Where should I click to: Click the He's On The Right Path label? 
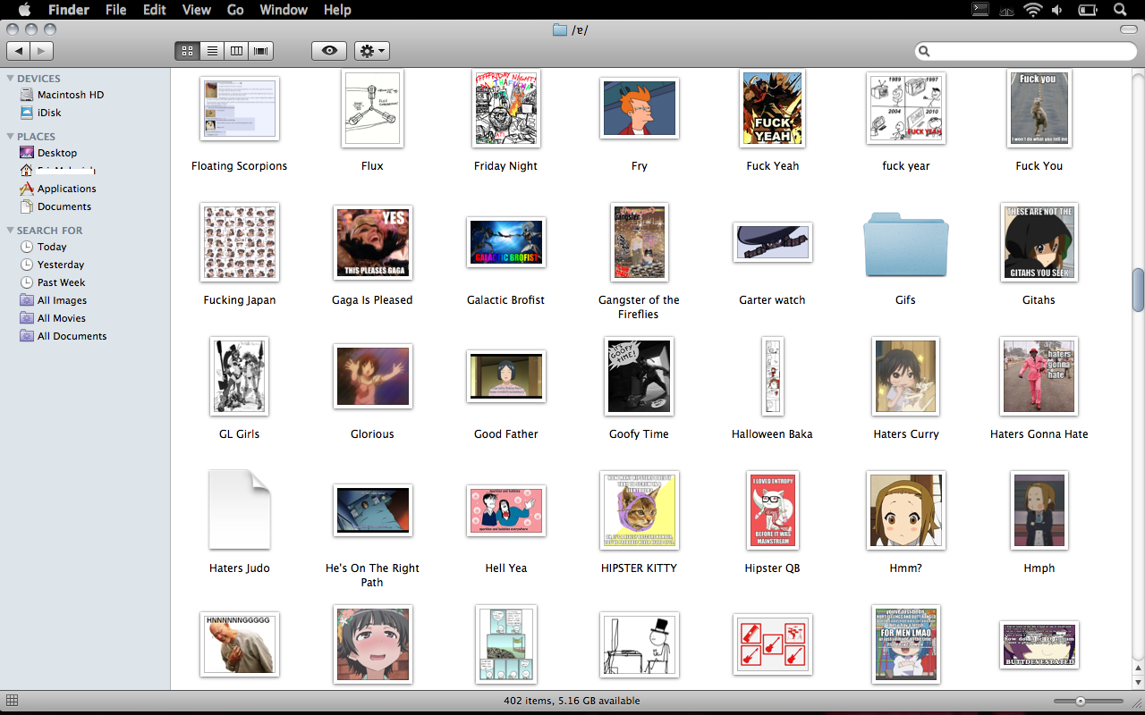coord(372,576)
